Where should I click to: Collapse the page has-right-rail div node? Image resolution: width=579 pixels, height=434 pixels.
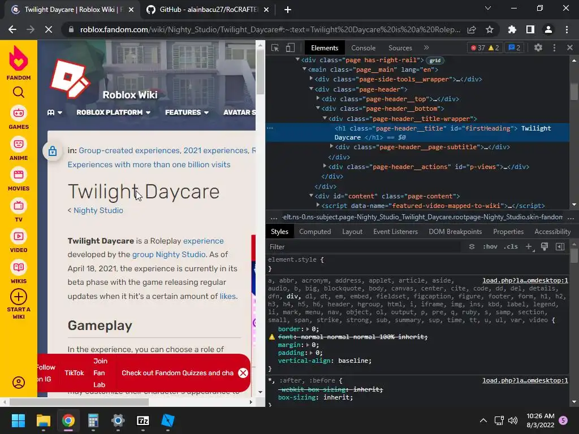[x=297, y=59]
